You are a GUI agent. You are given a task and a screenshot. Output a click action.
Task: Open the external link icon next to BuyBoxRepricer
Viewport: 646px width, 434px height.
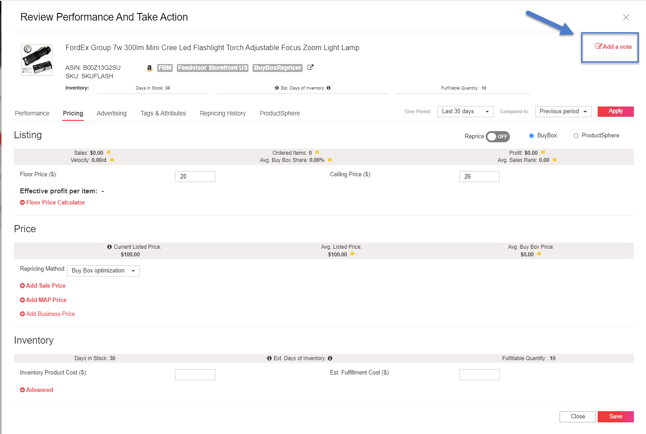pos(310,68)
